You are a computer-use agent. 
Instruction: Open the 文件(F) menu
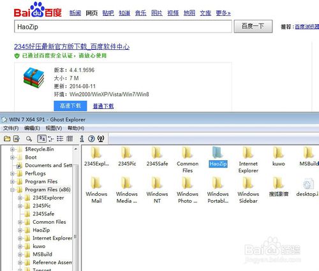pos(11,128)
